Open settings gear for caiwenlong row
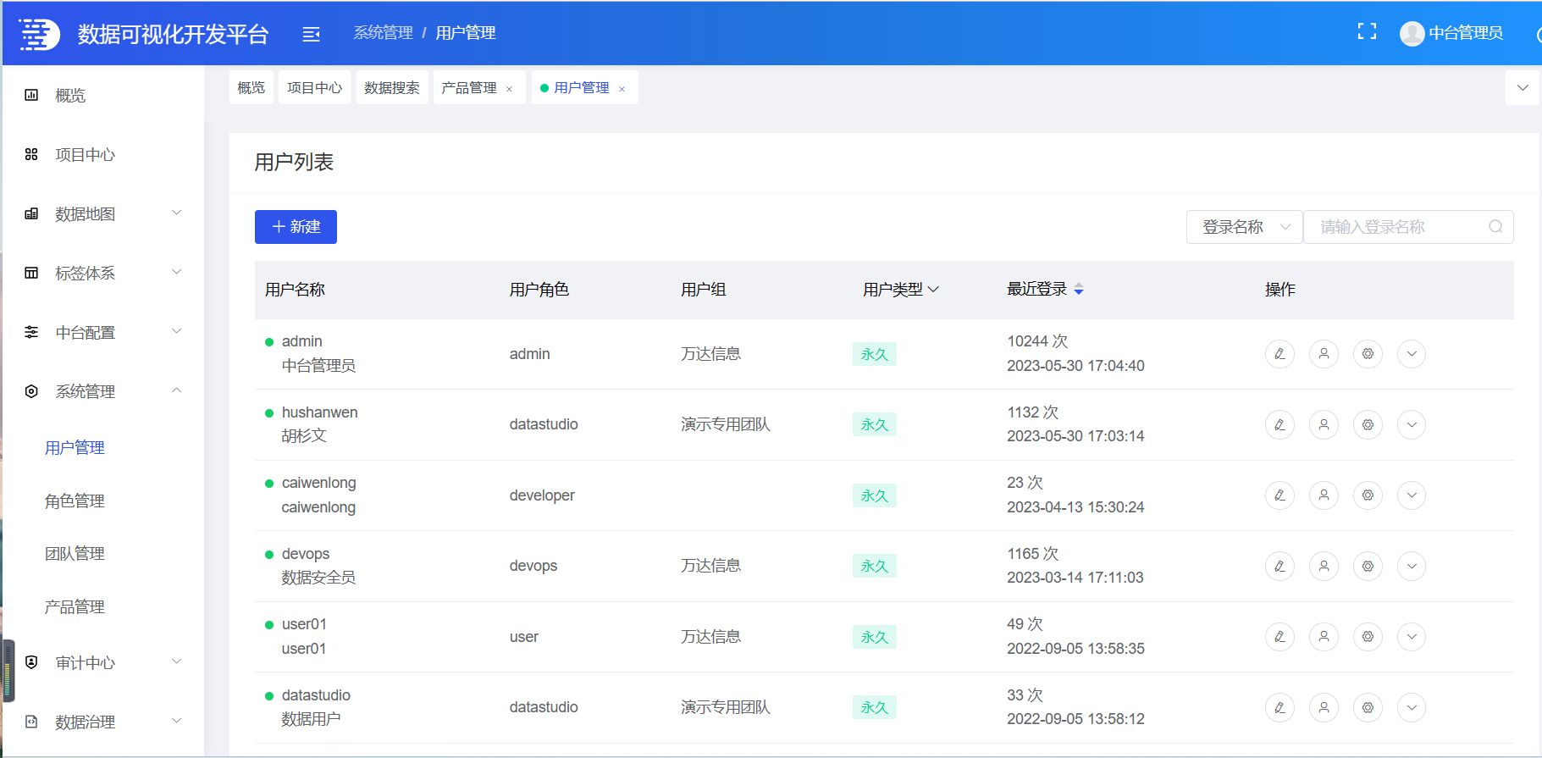The image size is (1542, 758). point(1368,495)
